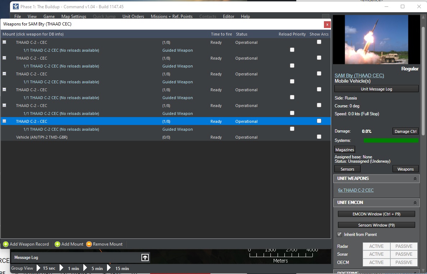Open the Unit Message Log
The height and width of the screenshot is (274, 427).
coord(376,89)
